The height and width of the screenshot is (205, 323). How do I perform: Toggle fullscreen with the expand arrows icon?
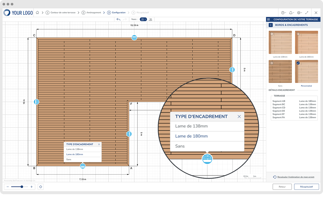[307, 13]
